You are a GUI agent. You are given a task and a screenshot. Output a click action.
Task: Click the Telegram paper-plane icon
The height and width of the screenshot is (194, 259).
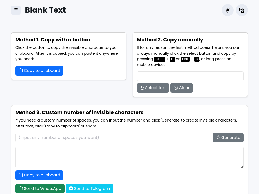click(x=71, y=188)
